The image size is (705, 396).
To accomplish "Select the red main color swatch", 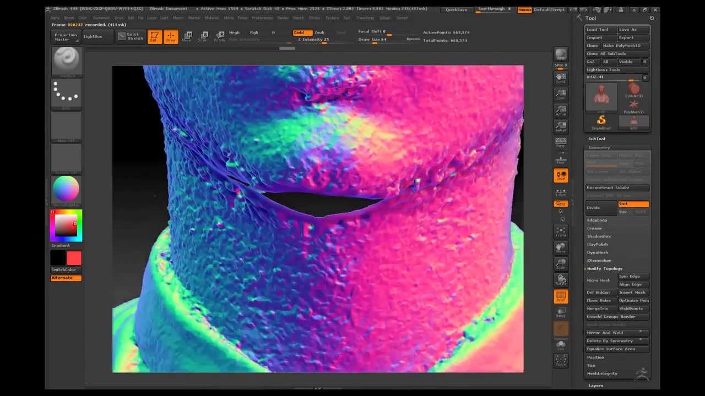I will (74, 258).
